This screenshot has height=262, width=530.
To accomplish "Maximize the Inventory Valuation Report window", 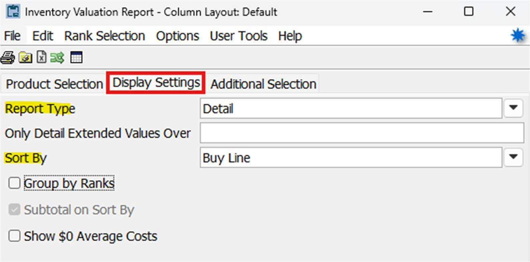I will coord(469,12).
